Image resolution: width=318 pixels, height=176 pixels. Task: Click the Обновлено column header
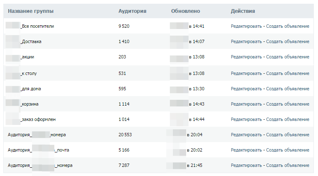click(x=185, y=11)
